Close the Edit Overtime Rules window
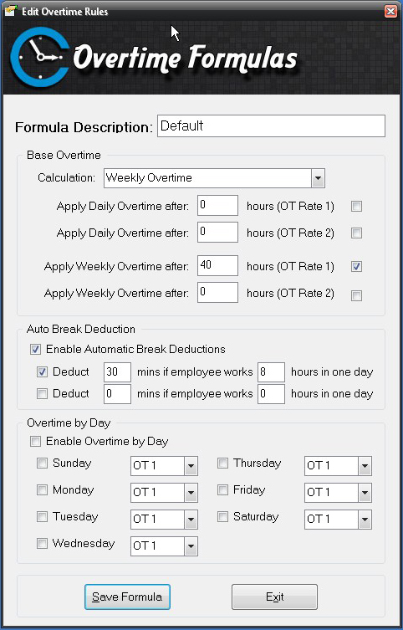This screenshot has height=630, width=403. click(390, 11)
